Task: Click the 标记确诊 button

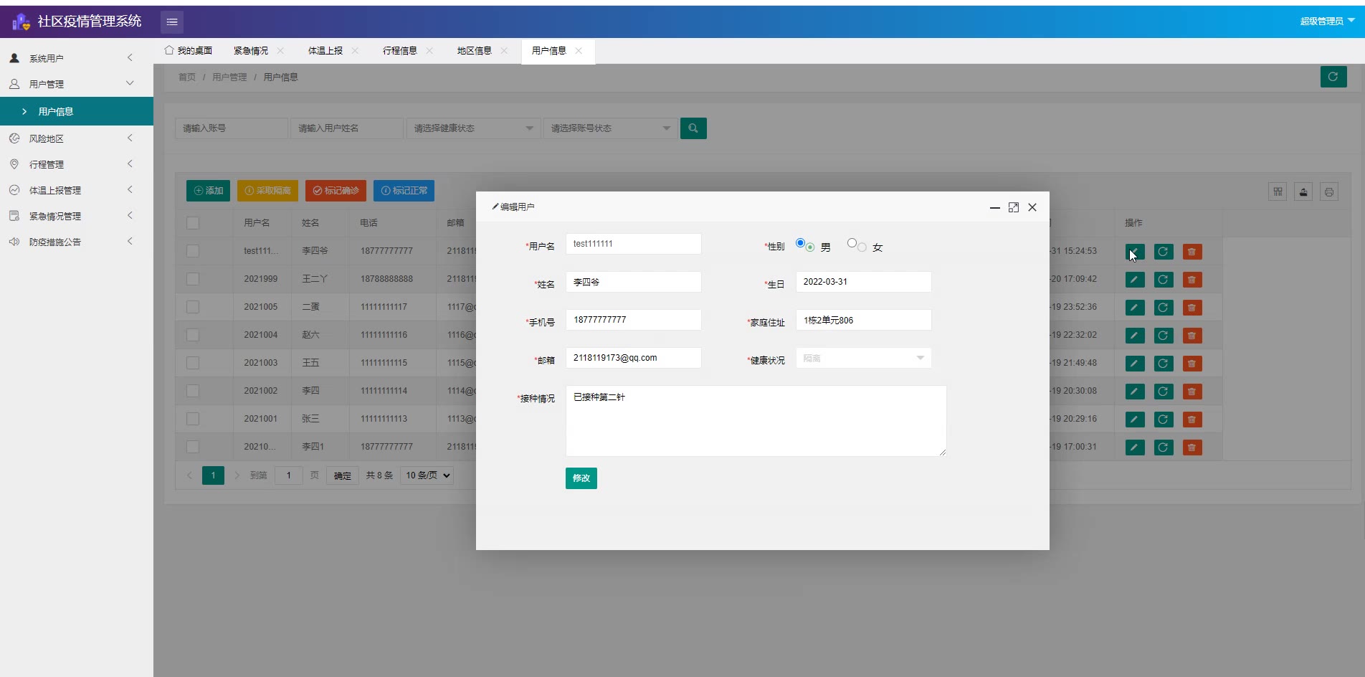Action: [336, 191]
